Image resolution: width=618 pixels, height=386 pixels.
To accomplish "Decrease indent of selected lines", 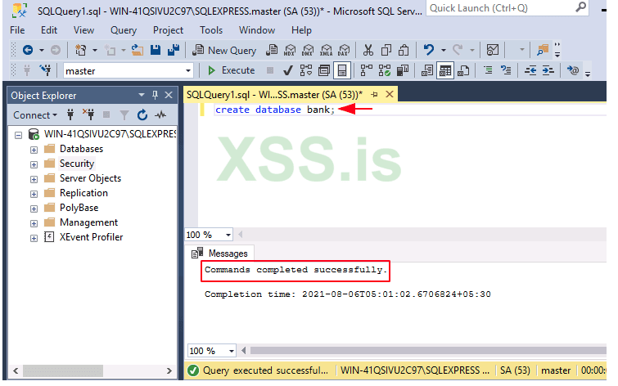I will click(530, 70).
